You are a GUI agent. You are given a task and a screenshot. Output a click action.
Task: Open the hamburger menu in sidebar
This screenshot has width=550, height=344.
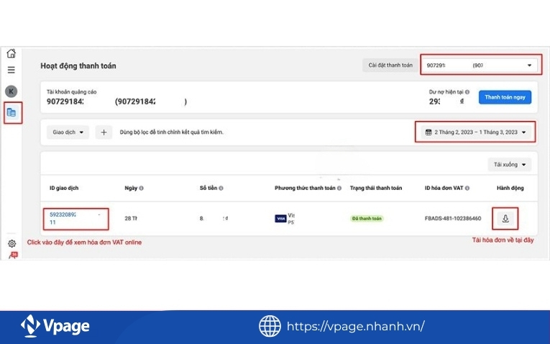(x=12, y=70)
